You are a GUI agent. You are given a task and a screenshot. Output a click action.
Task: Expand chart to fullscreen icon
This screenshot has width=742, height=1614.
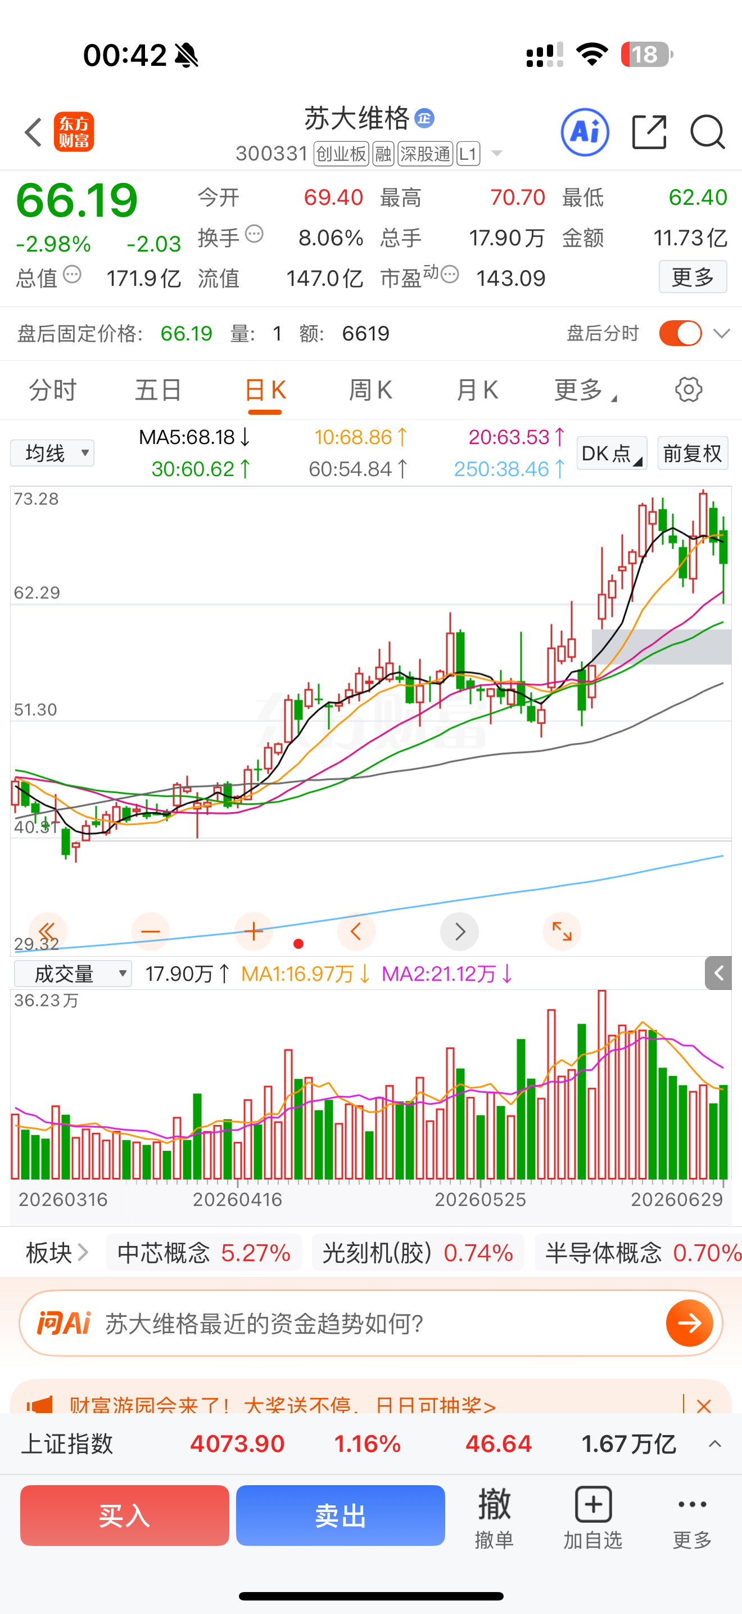click(562, 932)
